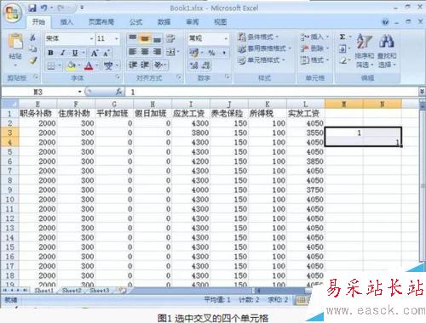Click the cell borders icon
This screenshot has width=426, height=323.
51,66
